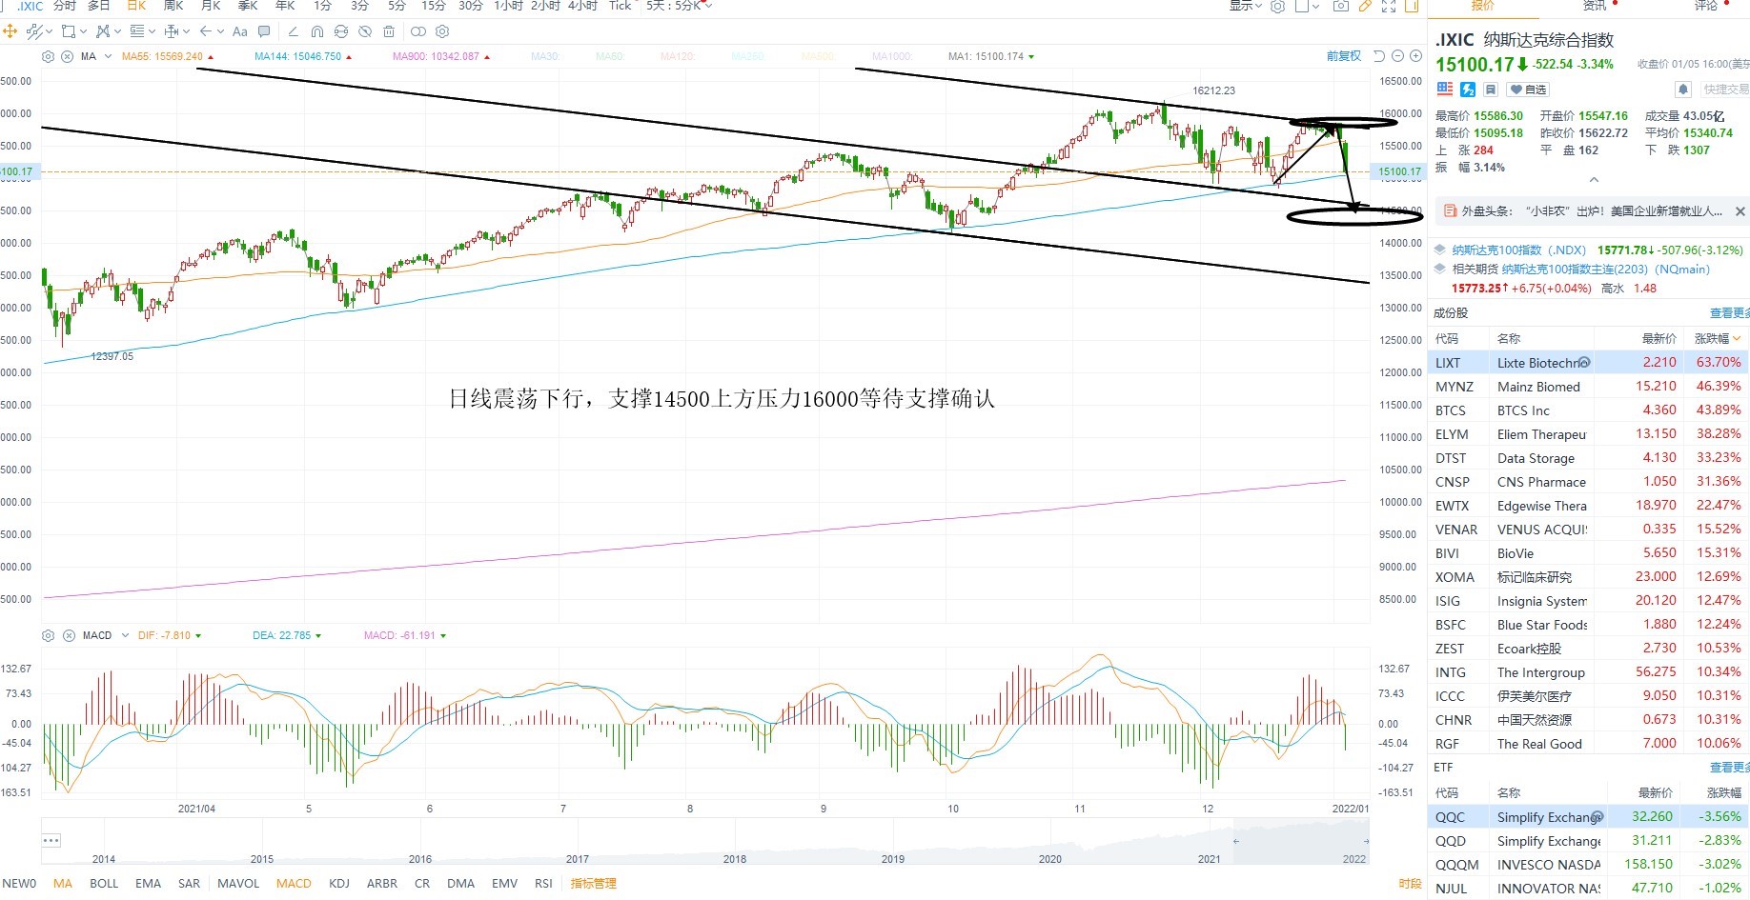
Task: Toggle the MA144 moving average line
Action: (x=303, y=56)
